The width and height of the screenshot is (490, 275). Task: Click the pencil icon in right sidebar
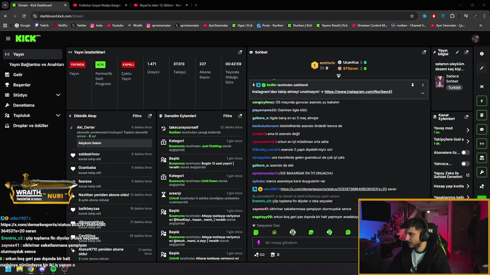[482, 68]
